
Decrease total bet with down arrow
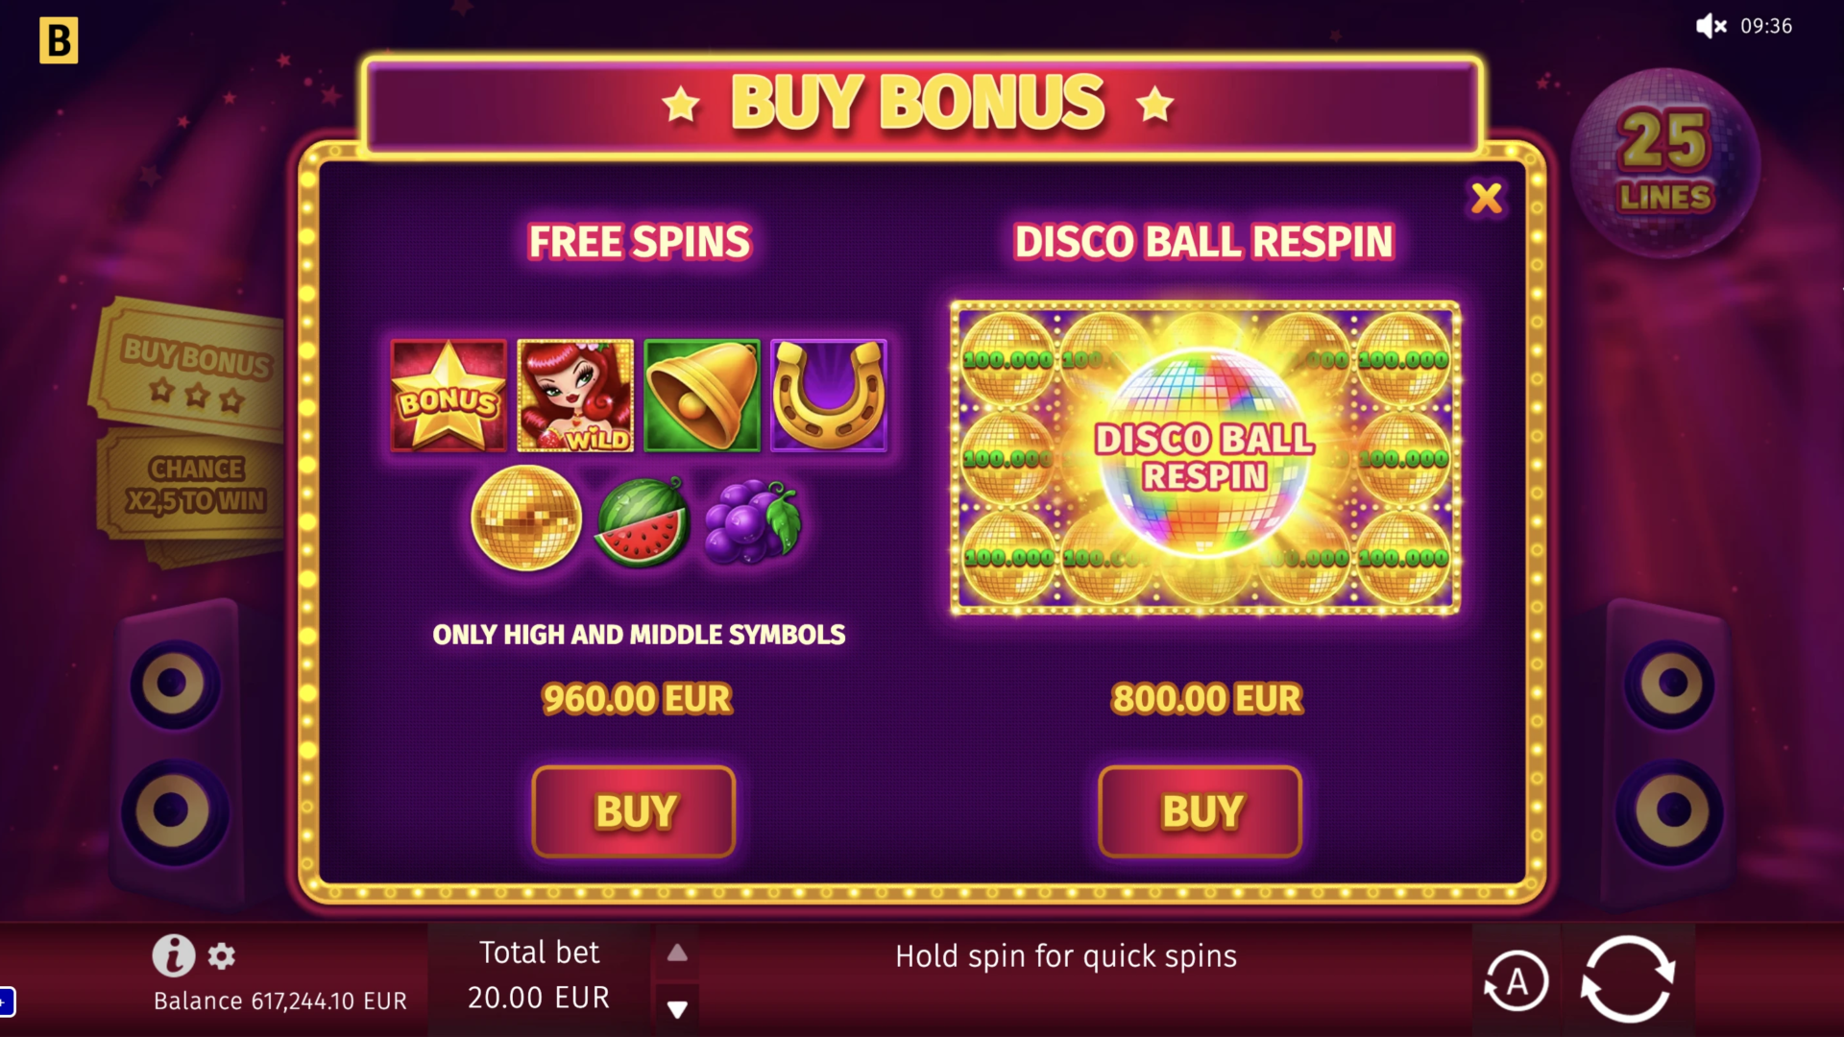(677, 1009)
